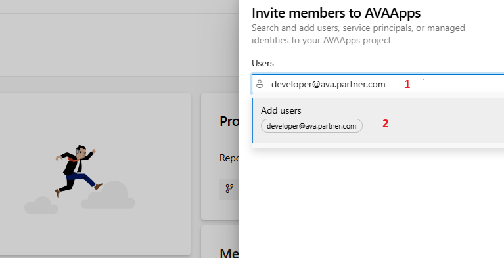Click the branch icon in the background project page

229,188
